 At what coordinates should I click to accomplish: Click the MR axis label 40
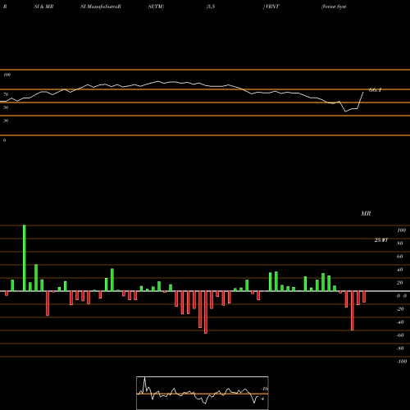pos(400,270)
